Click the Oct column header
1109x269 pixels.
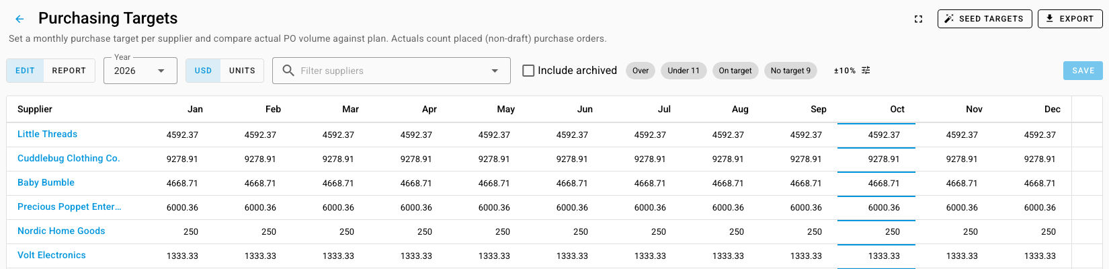897,109
